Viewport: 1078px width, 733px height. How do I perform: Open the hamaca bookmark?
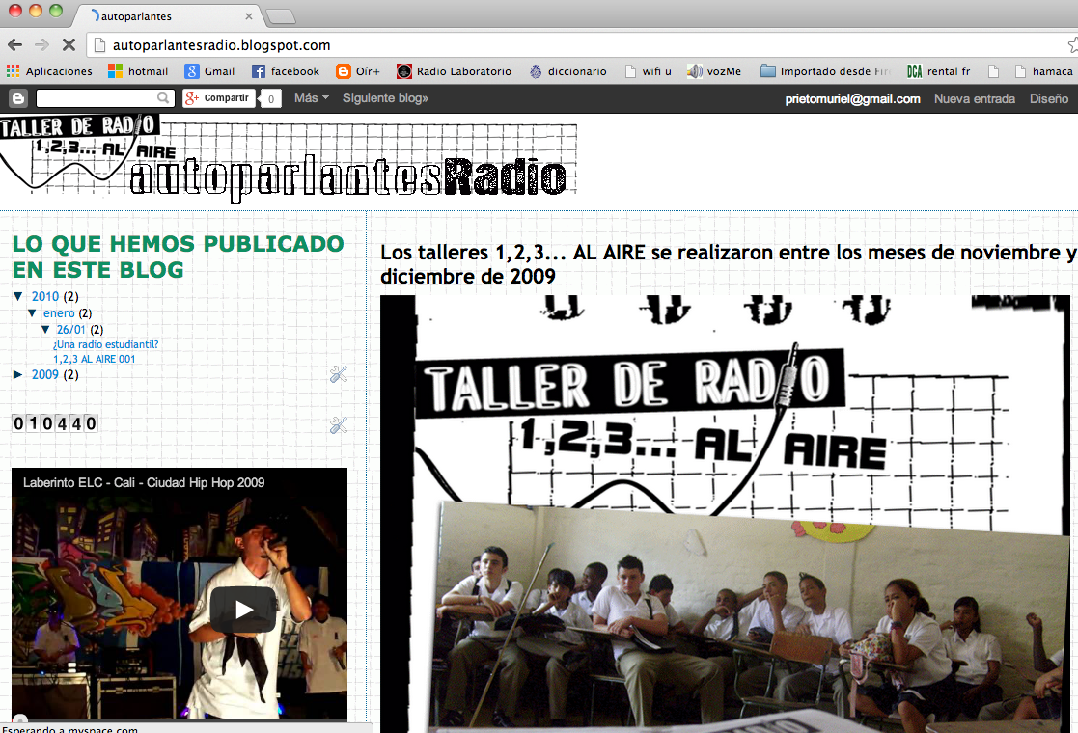[1043, 71]
